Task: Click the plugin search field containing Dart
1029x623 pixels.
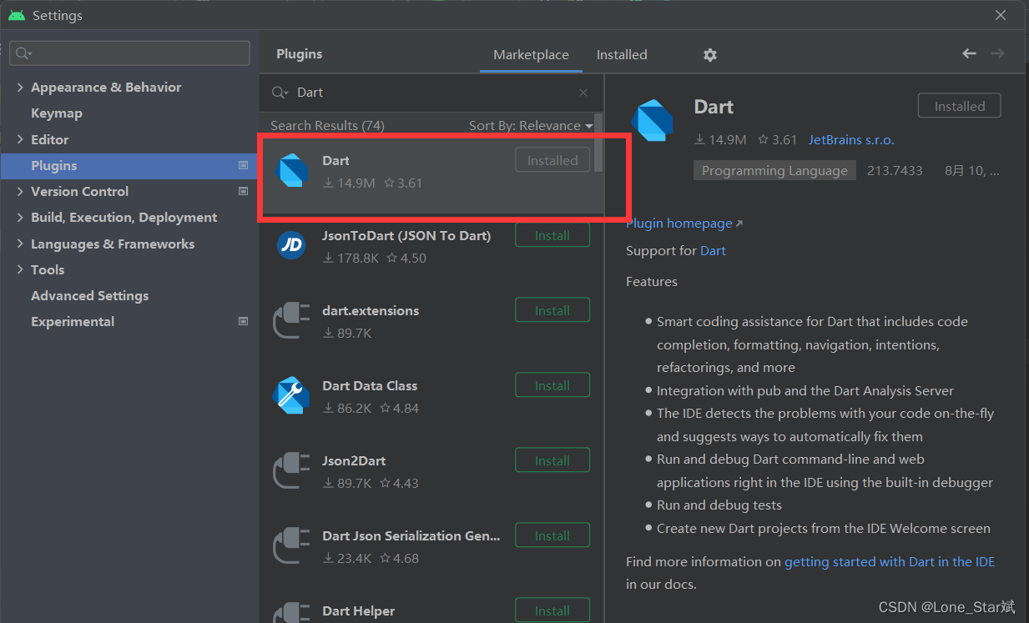Action: click(x=430, y=93)
